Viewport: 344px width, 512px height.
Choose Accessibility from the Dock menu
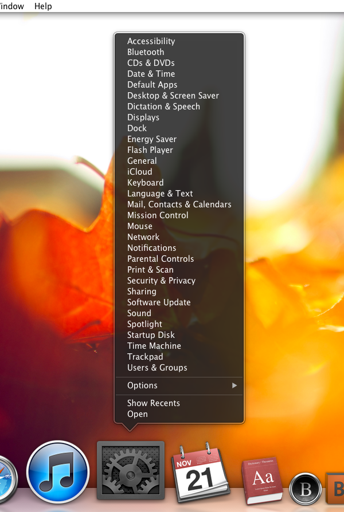coord(151,41)
